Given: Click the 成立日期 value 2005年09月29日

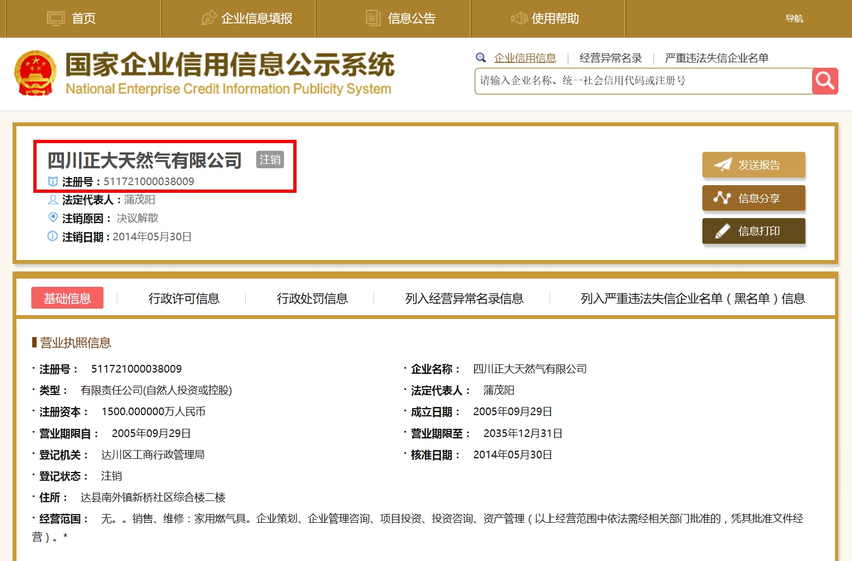Looking at the screenshot, I should [x=512, y=411].
